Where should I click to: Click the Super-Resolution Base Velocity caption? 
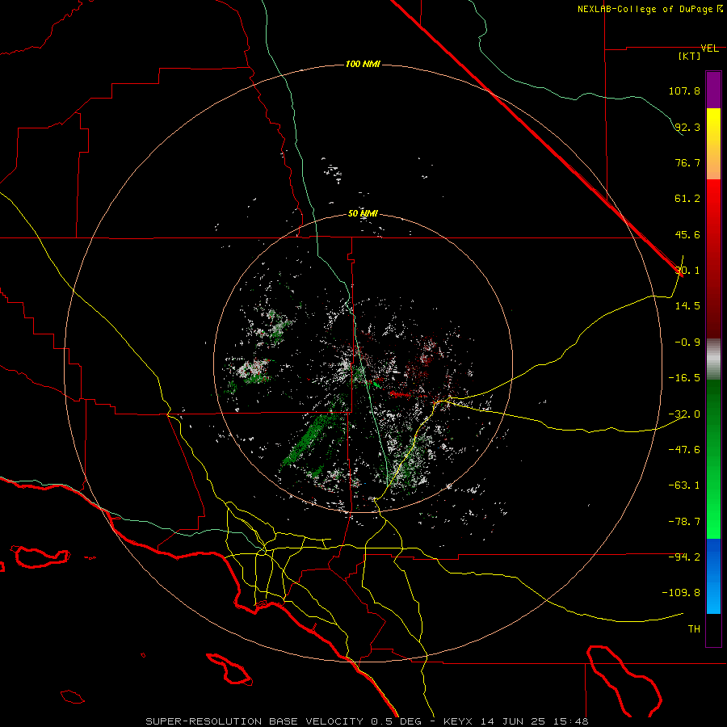(368, 721)
